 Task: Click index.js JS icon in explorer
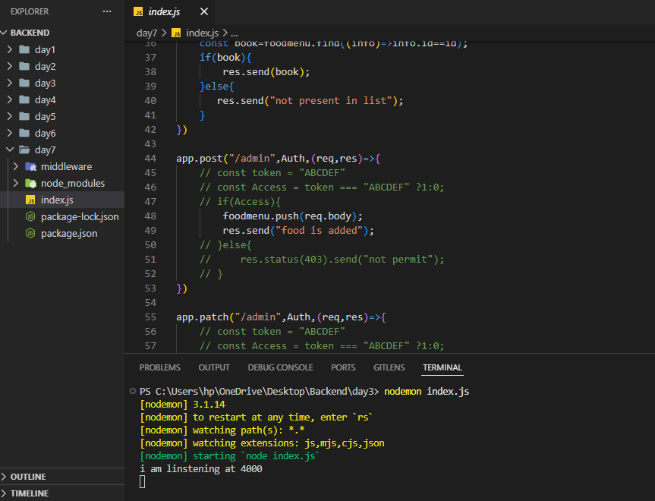[x=30, y=200]
